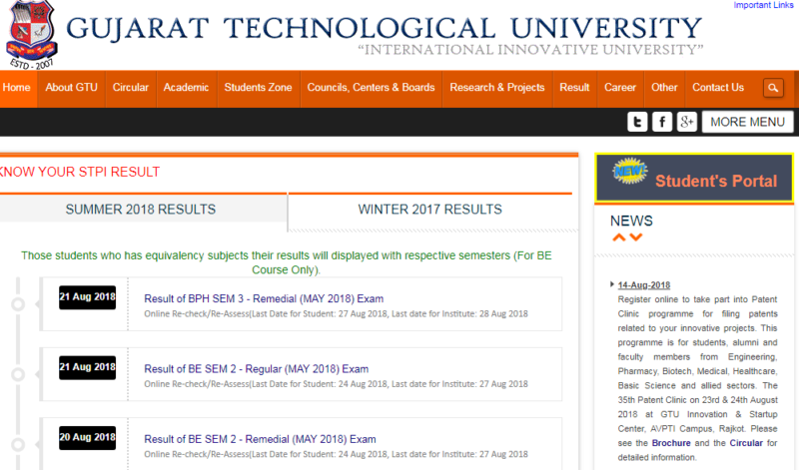Expand the Research & Projects menu
The image size is (799, 470).
[x=497, y=88]
